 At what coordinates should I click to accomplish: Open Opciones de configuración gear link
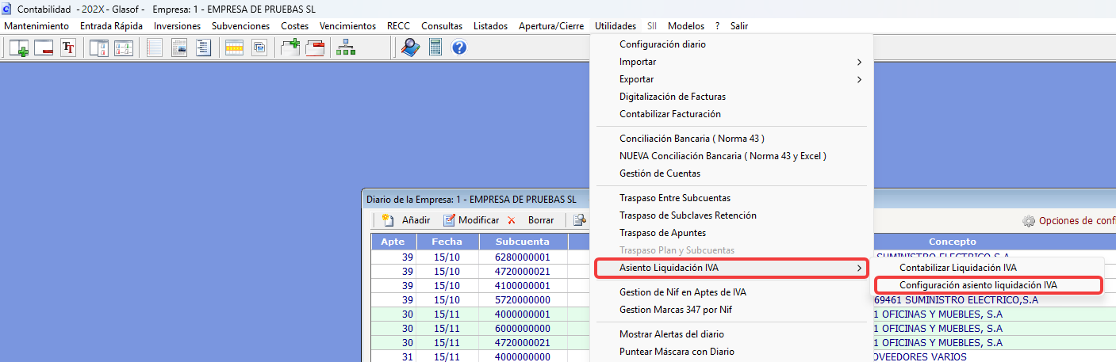click(1069, 221)
